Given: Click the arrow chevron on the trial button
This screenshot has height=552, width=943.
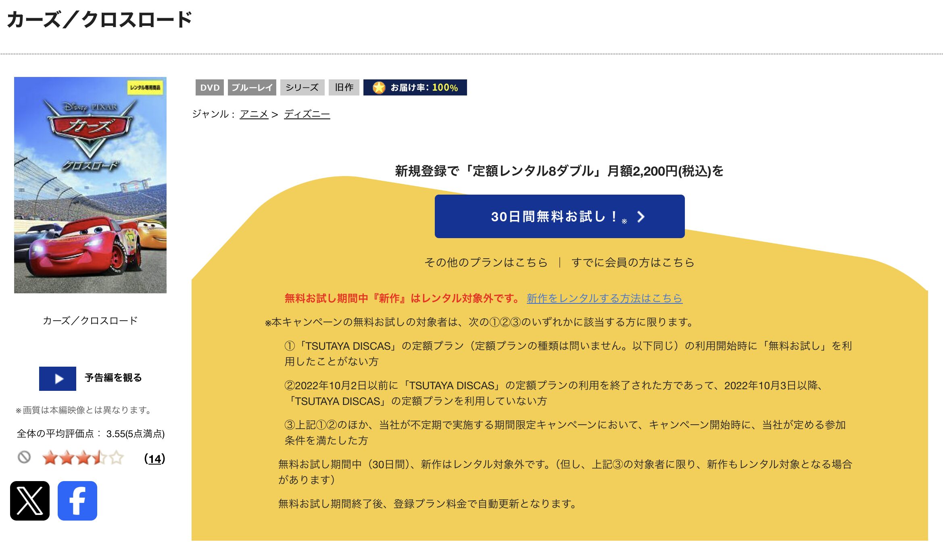Looking at the screenshot, I should [x=641, y=217].
